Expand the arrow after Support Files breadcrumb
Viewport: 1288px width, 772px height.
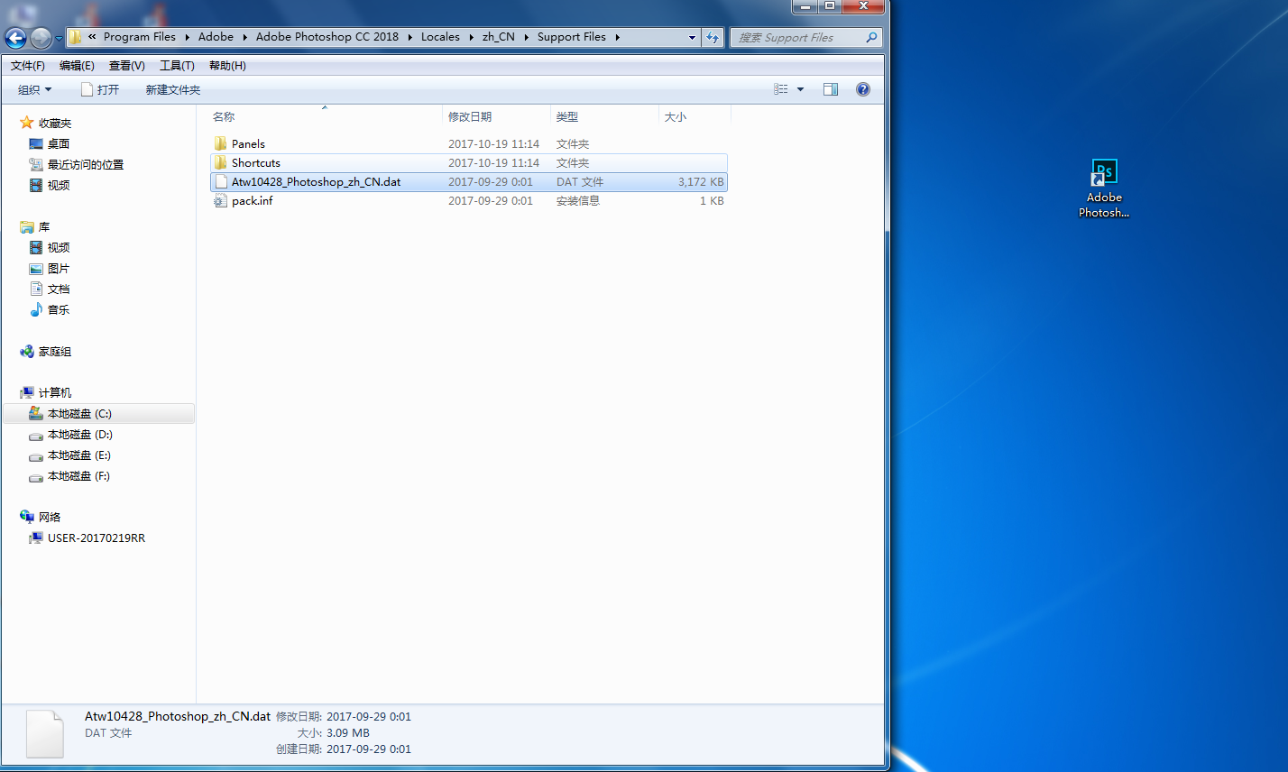coord(617,37)
